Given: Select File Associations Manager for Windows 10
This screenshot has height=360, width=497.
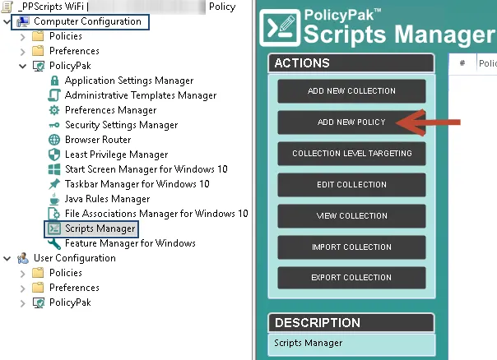Looking at the screenshot, I should [x=156, y=214].
